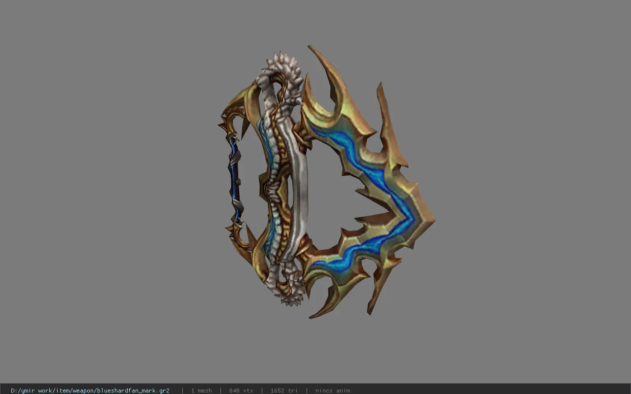Click the '1 mesh' status entry

(x=201, y=391)
